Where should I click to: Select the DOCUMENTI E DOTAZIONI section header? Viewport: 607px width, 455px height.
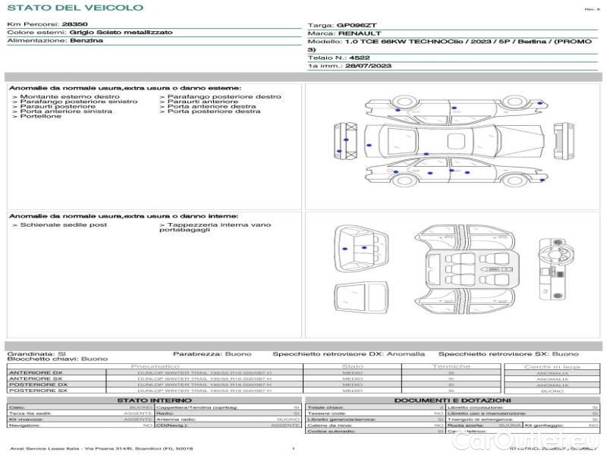tap(452, 400)
